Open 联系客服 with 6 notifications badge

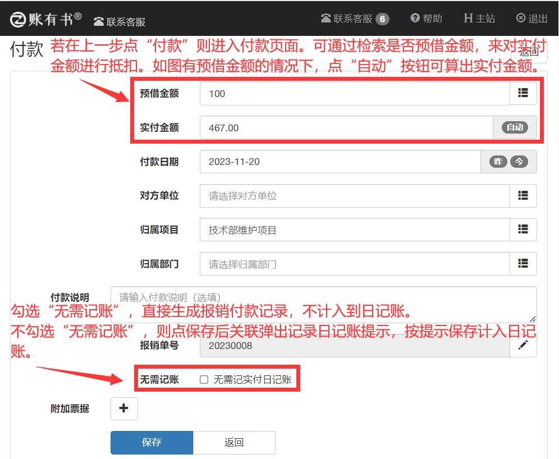[355, 19]
